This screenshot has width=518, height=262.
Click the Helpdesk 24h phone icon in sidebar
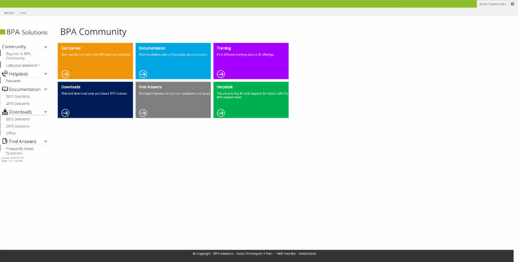(x=5, y=73)
